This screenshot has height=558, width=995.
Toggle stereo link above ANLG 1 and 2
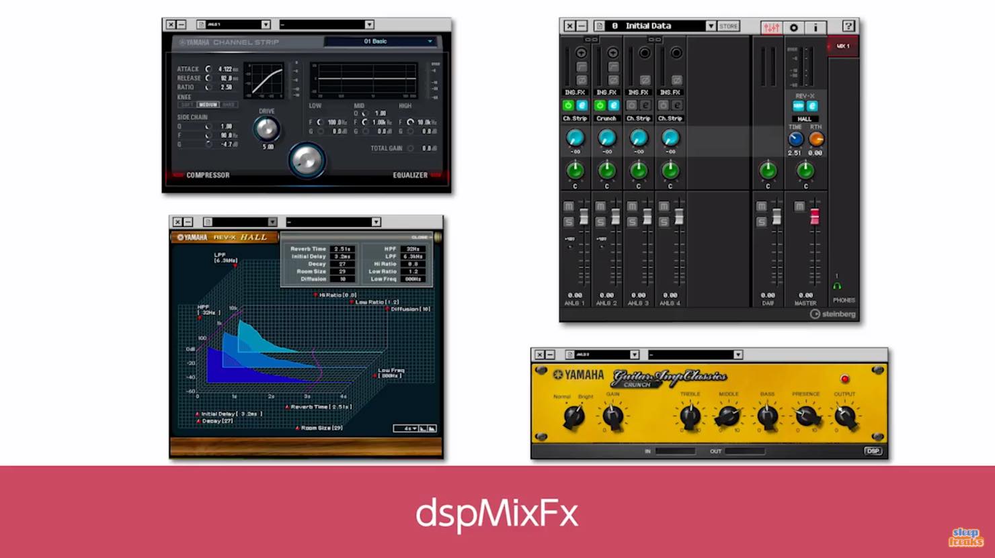point(591,40)
